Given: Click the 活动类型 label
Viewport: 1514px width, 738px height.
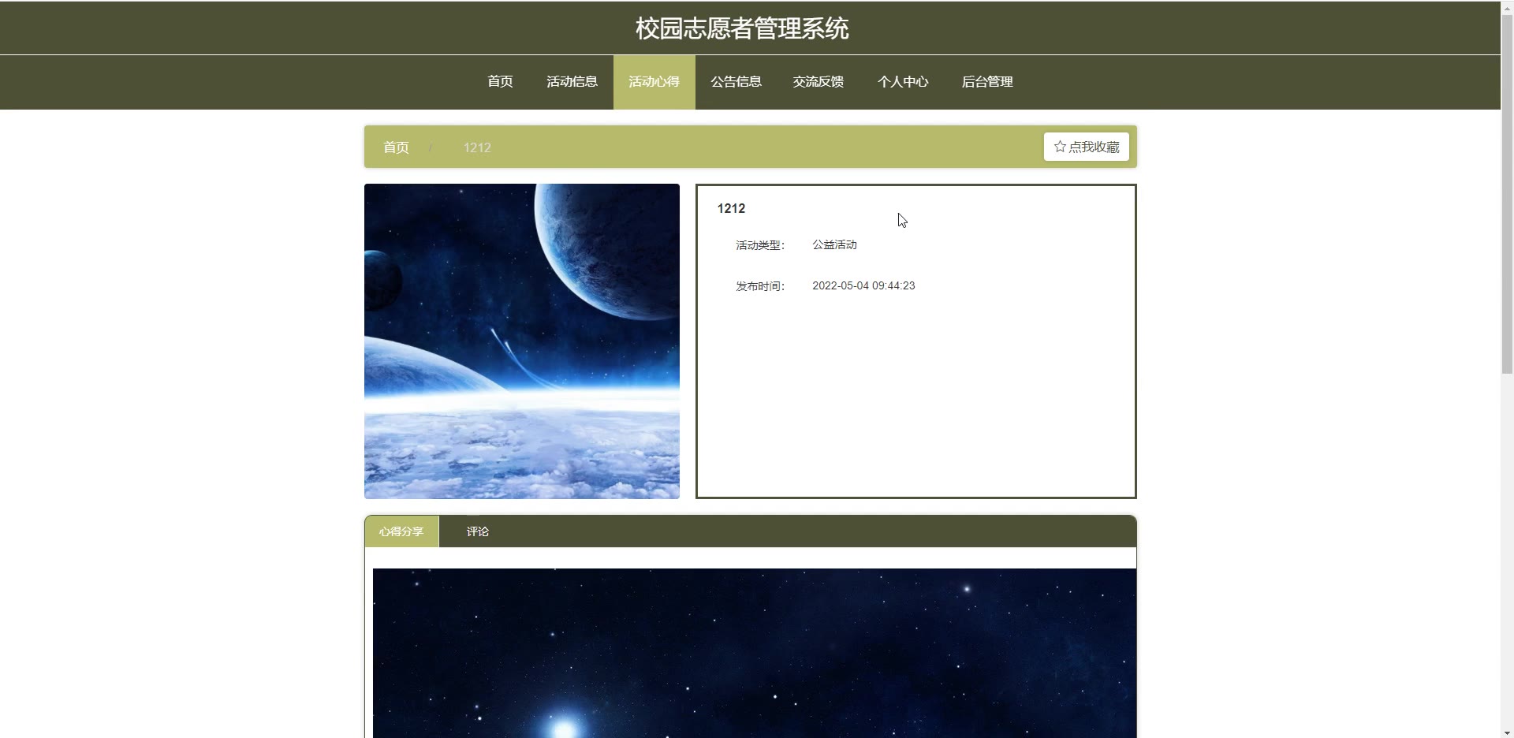Looking at the screenshot, I should point(760,245).
